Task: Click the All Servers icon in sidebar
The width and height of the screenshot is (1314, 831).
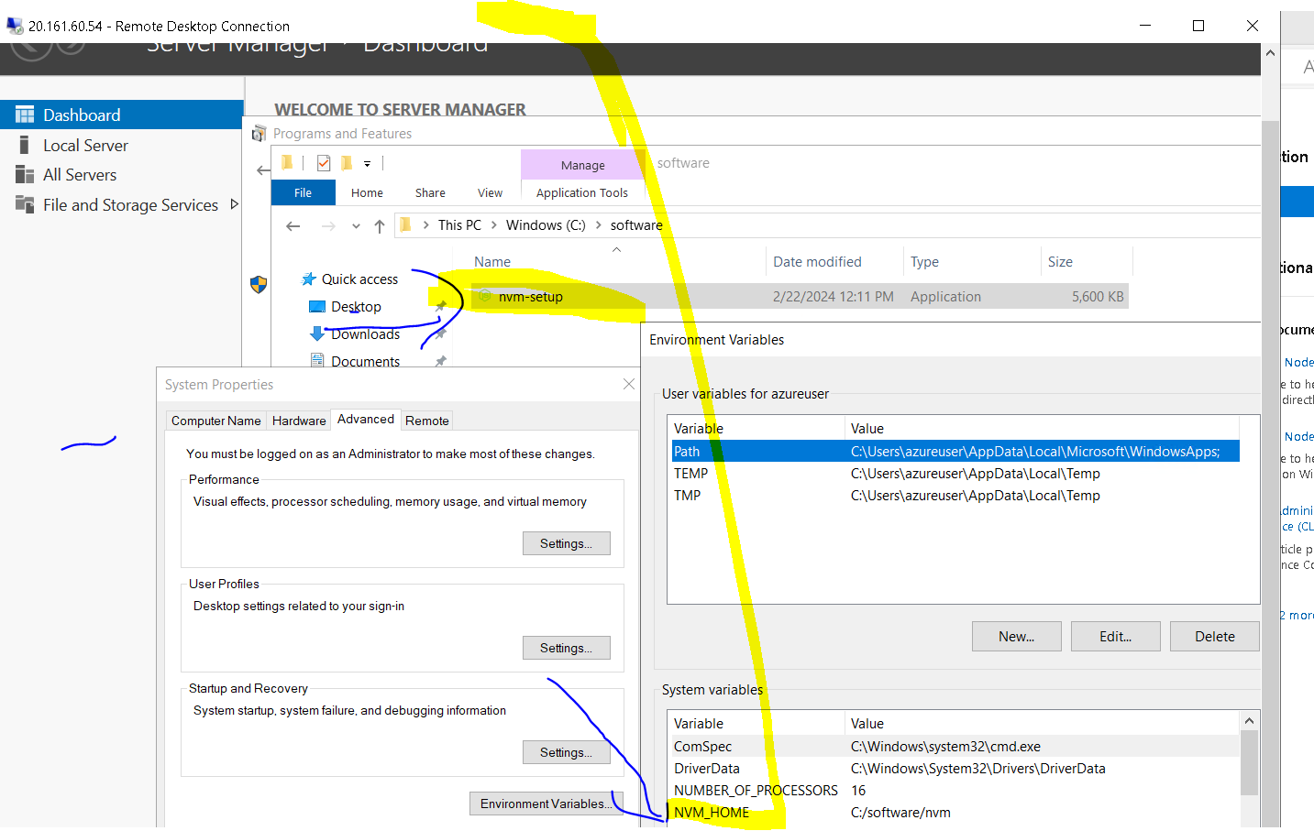Action: (x=25, y=174)
